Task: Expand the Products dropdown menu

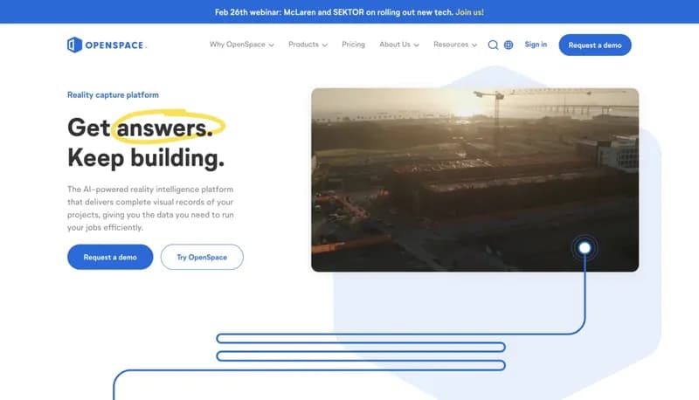Action: click(308, 45)
